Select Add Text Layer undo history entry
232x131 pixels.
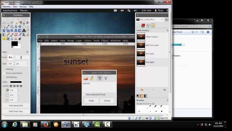[152, 45]
